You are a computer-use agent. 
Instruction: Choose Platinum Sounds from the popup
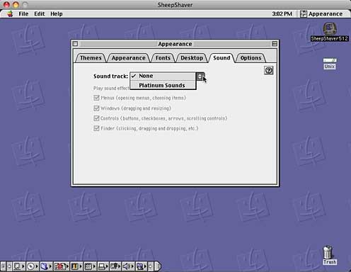pos(163,85)
